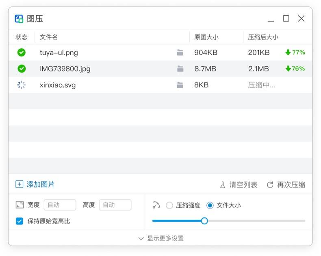Image resolution: width=321 pixels, height=256 pixels.
Task: Toggle 保持原始宽高比 checkbox
Action: [x=20, y=221]
